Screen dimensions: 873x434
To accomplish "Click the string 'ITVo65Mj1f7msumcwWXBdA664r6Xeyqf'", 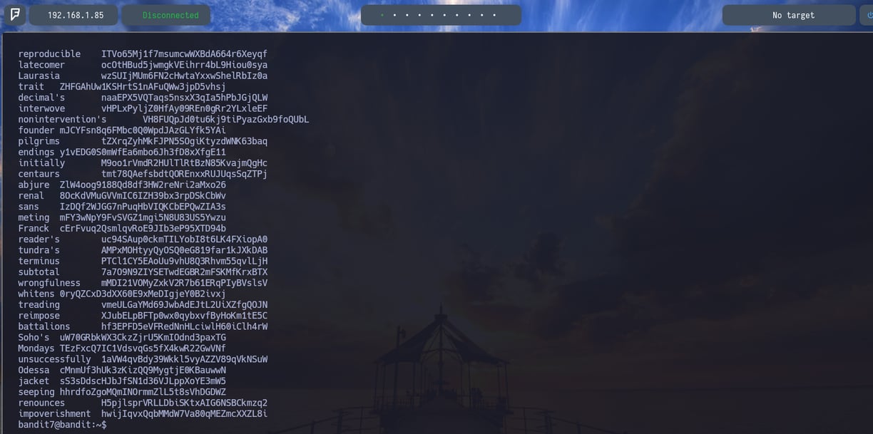I will tap(184, 54).
